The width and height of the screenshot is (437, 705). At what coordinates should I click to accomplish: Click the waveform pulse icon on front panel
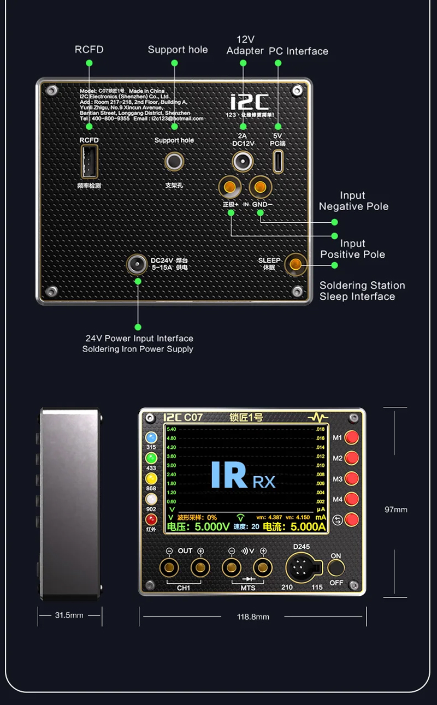[318, 418]
